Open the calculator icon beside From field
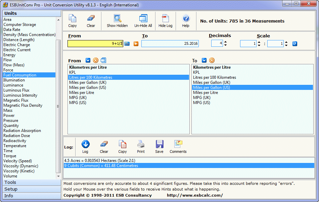The height and width of the screenshot is (202, 319). (127, 44)
